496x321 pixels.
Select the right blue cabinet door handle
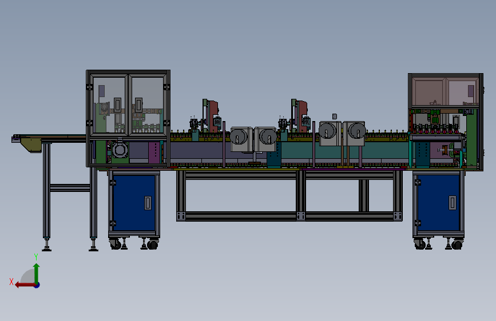click(453, 203)
